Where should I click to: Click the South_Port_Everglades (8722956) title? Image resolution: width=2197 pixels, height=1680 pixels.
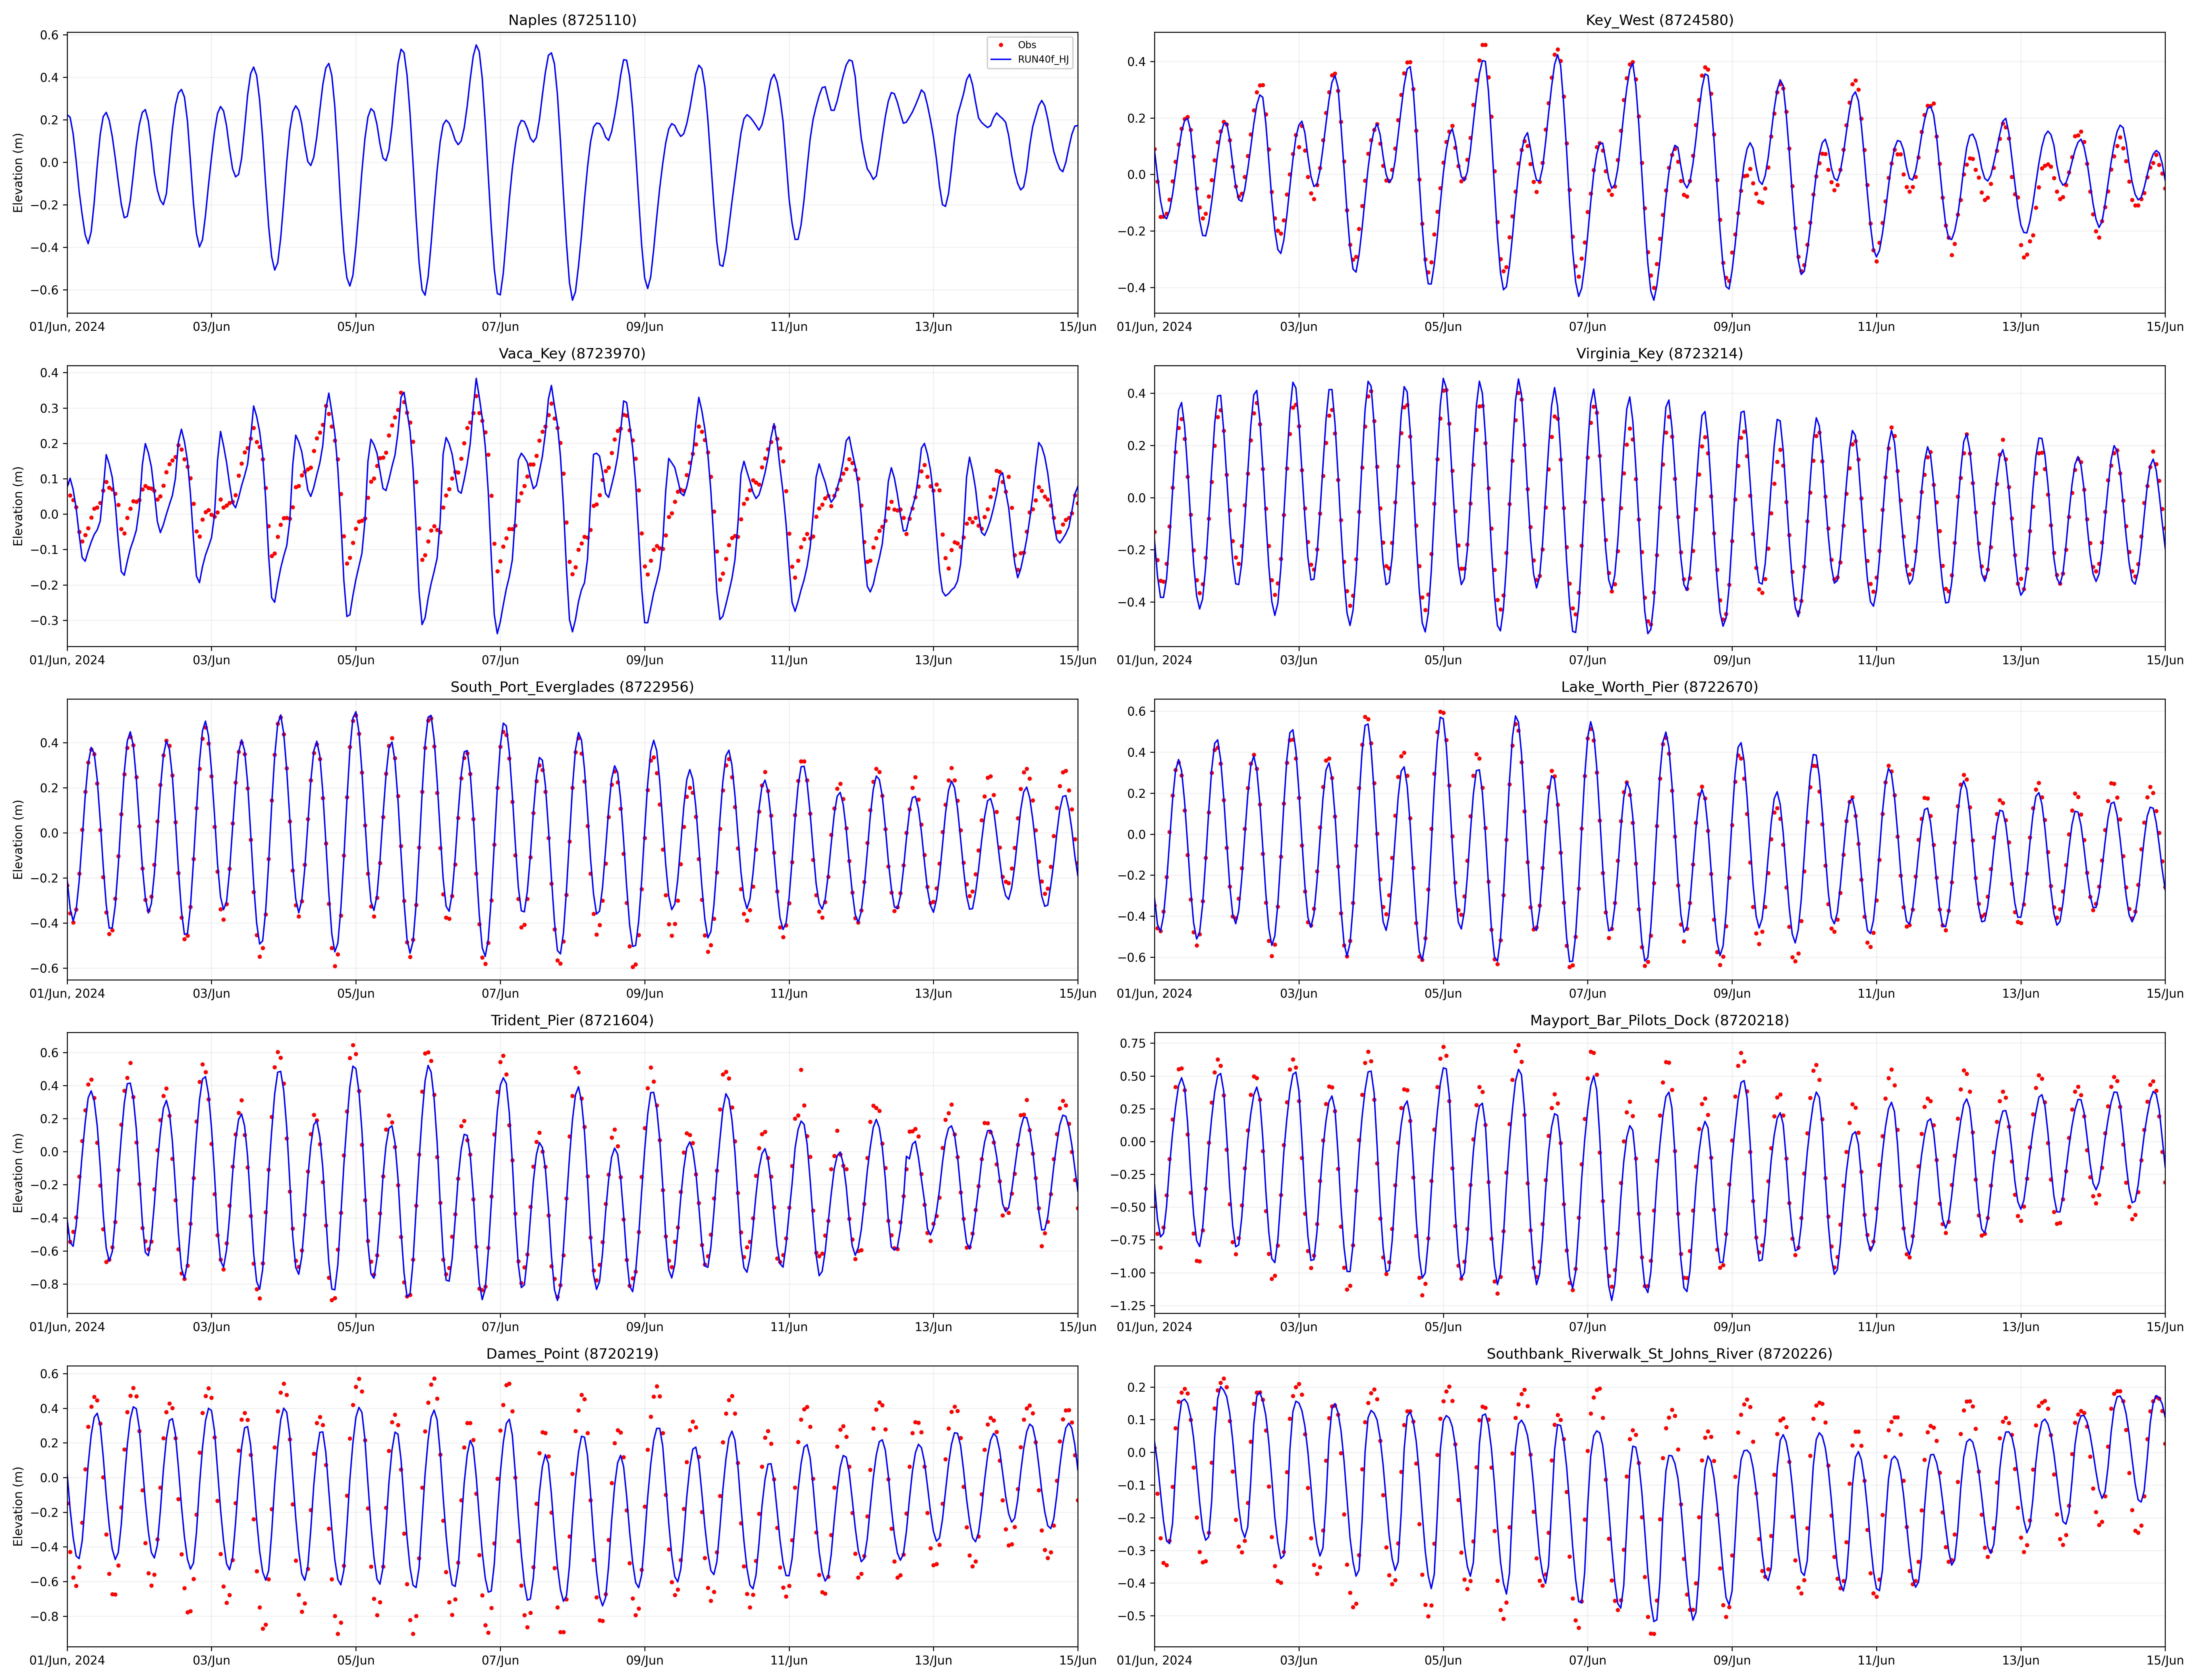click(x=572, y=687)
